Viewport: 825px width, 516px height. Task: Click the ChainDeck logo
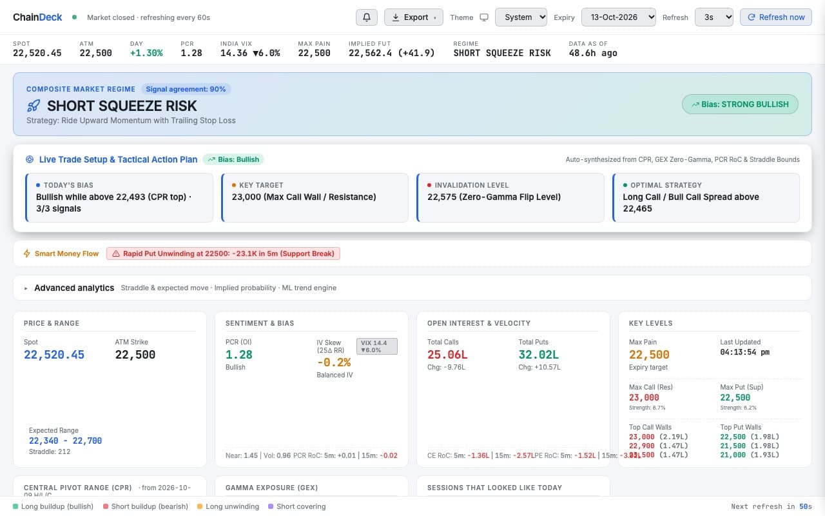point(37,17)
